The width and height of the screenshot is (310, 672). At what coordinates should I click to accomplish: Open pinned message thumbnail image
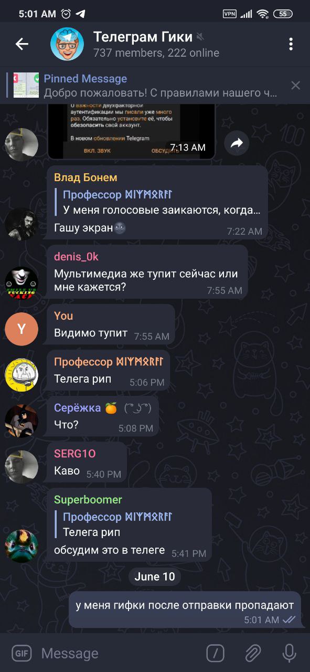click(26, 85)
